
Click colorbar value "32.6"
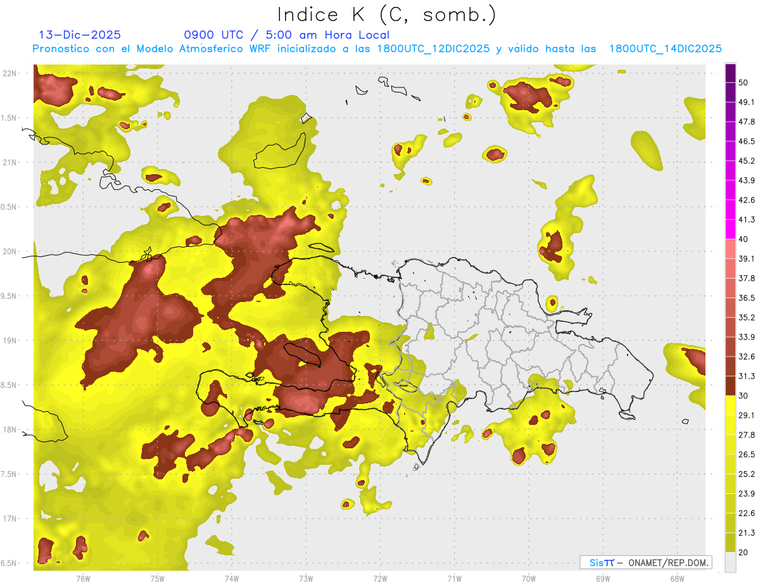(x=747, y=357)
